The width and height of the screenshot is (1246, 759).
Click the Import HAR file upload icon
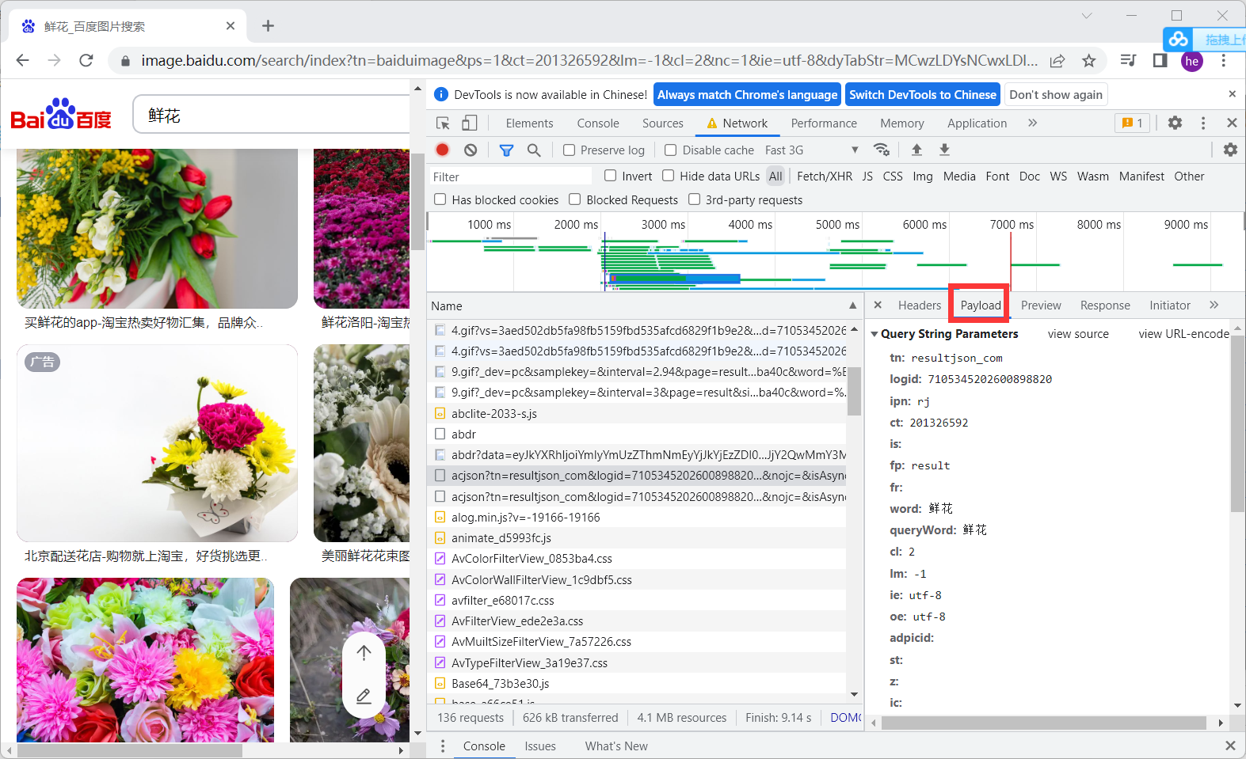916,150
